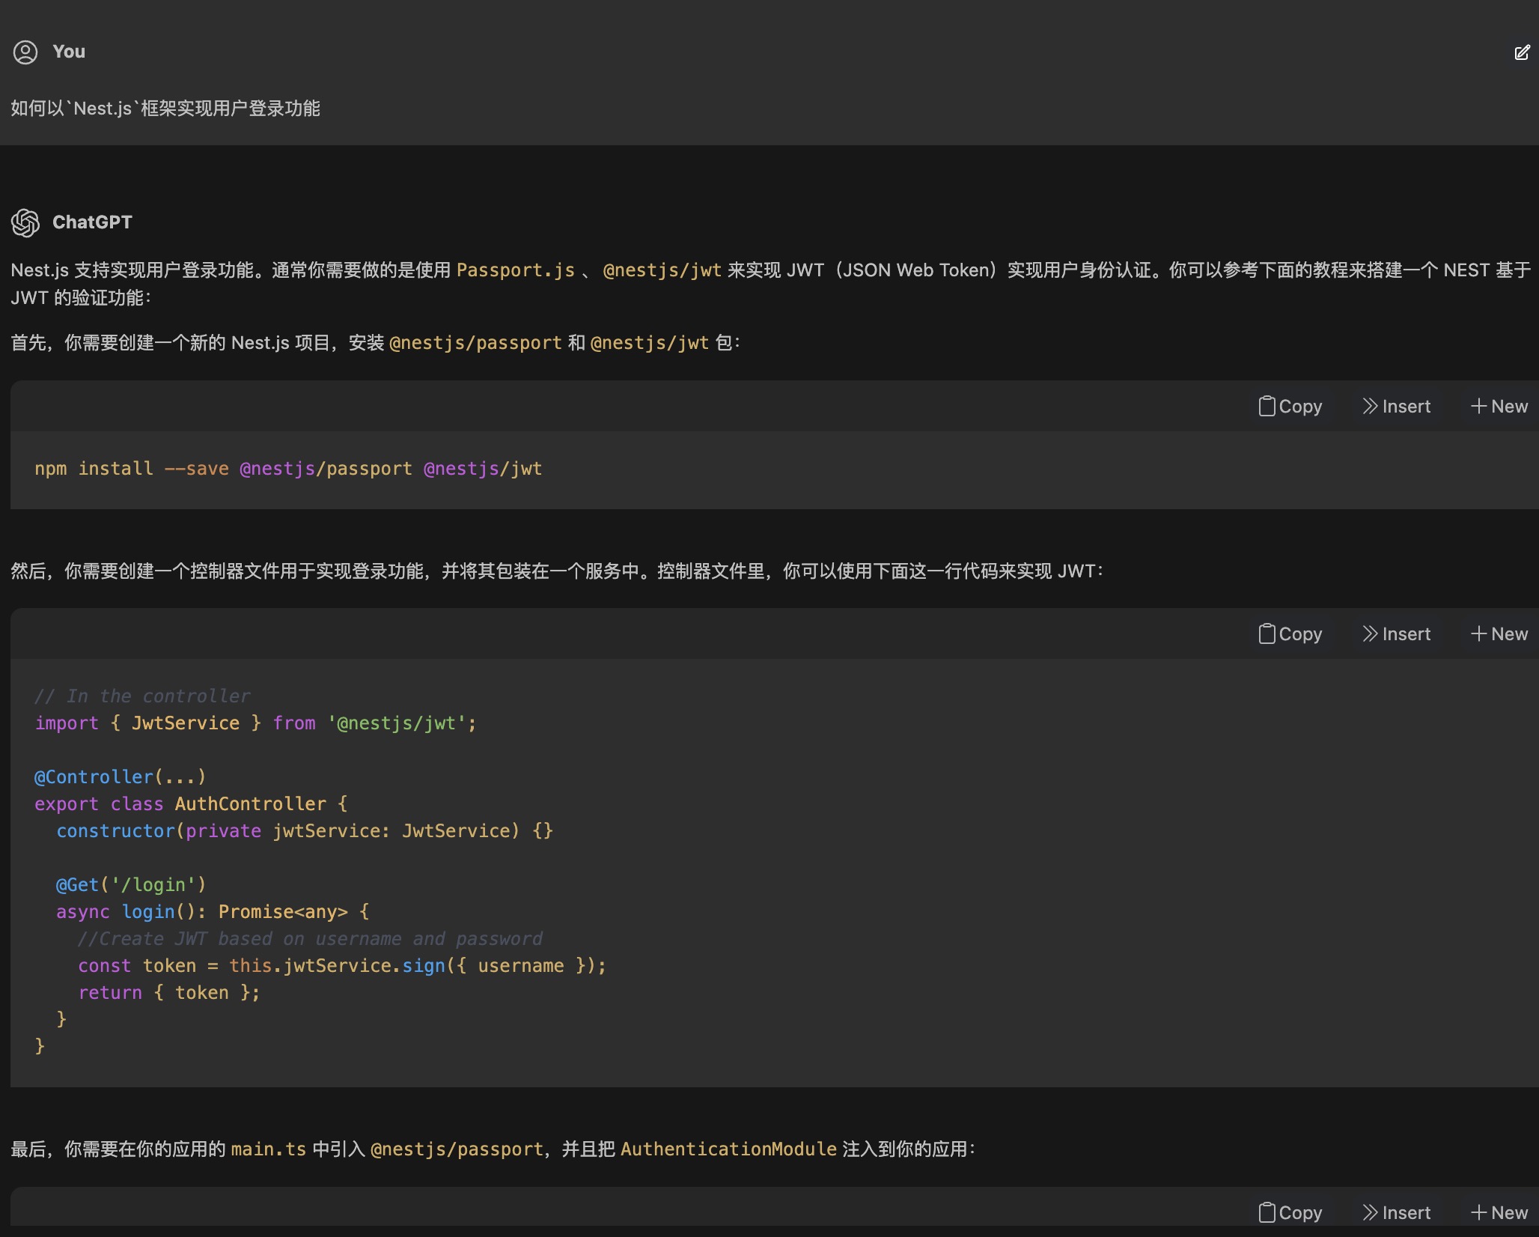
Task: Copy the bottom main.ts code block
Action: pyautogui.click(x=1290, y=1212)
